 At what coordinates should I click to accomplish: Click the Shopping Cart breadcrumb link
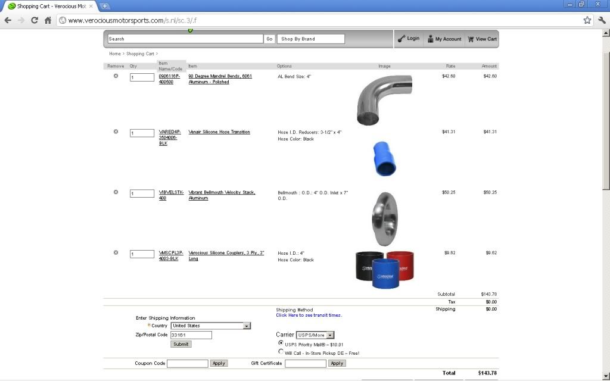(140, 54)
